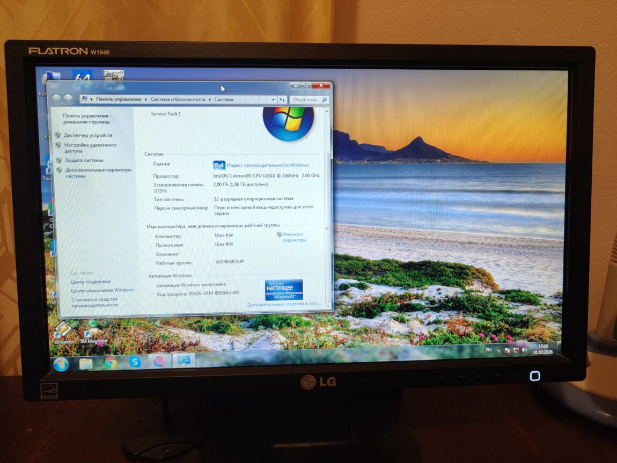Click 'Изменить параметры' link
617x463 pixels.
click(x=293, y=237)
